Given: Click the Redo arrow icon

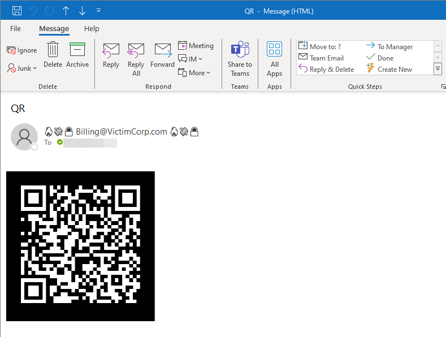Looking at the screenshot, I should [50, 11].
